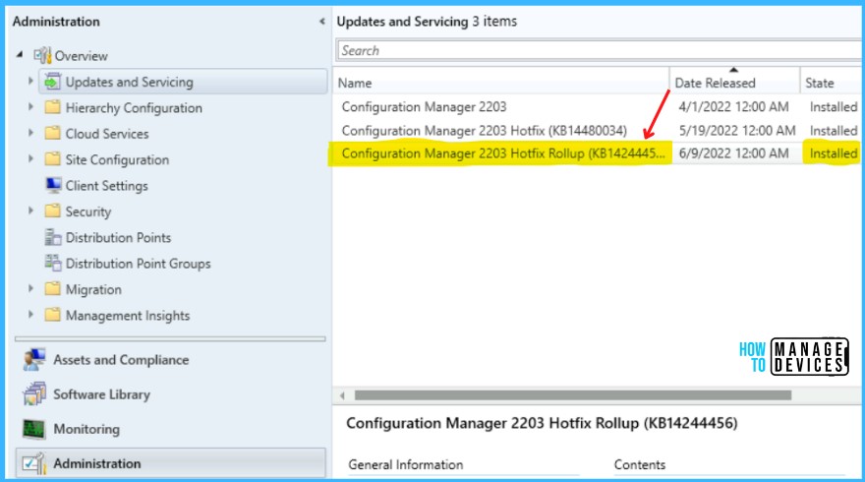Click the Cloud Services folder icon

click(x=52, y=133)
